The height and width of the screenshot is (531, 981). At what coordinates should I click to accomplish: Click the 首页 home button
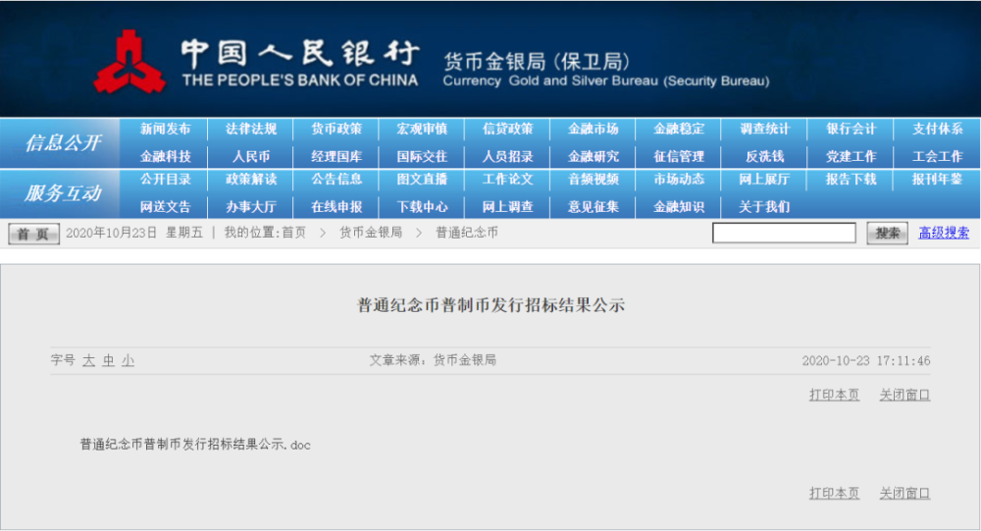[x=33, y=234]
